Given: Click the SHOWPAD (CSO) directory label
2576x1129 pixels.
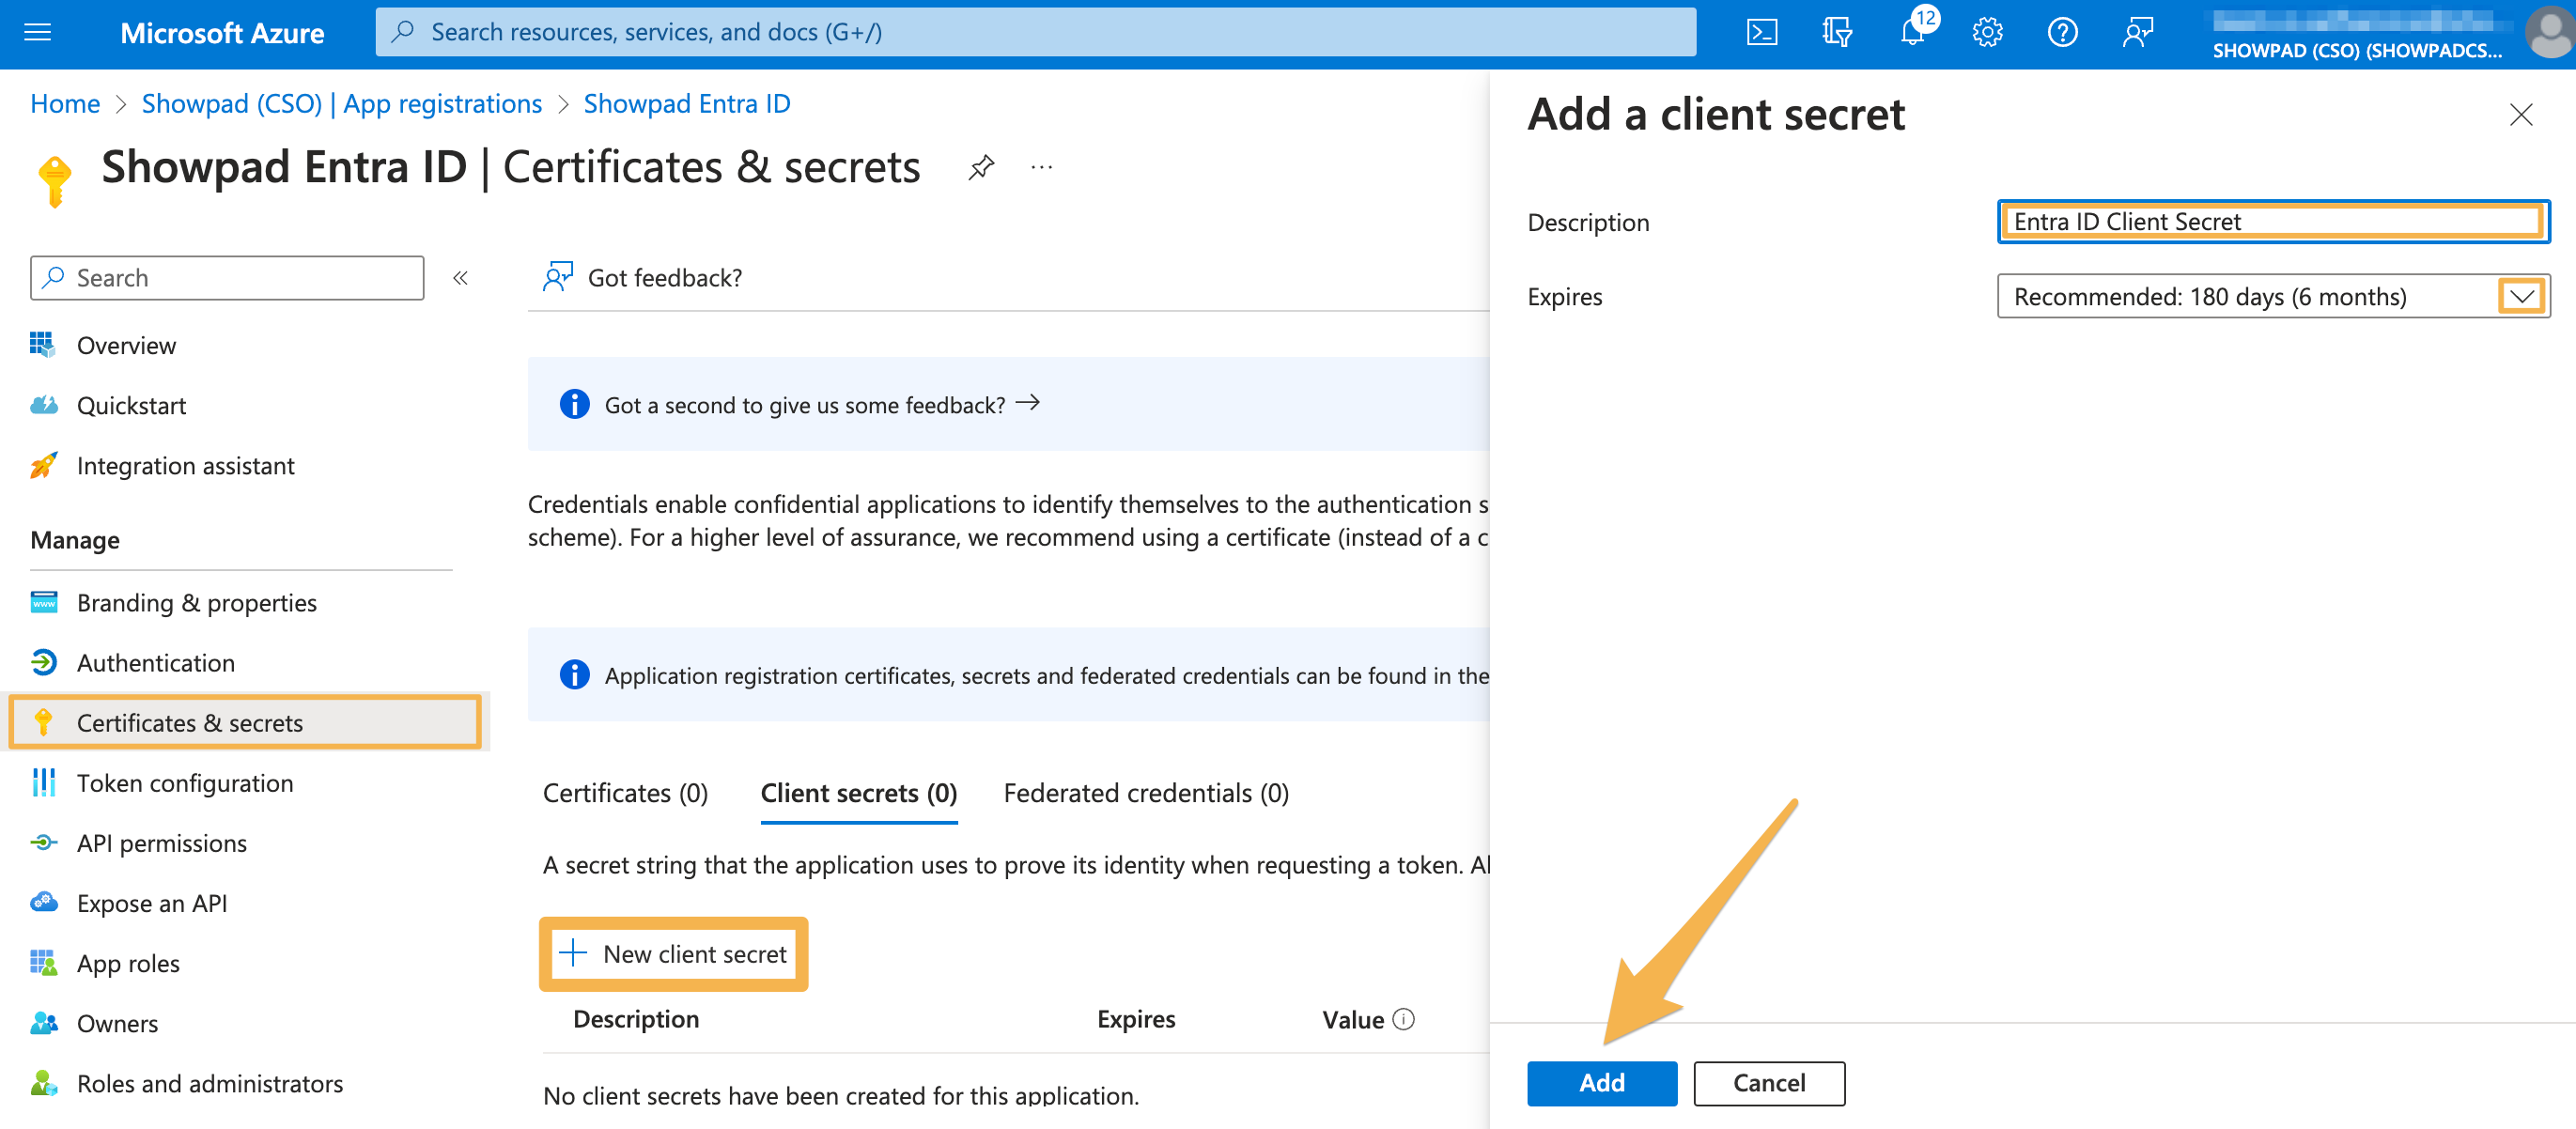Looking at the screenshot, I should (x=2357, y=50).
